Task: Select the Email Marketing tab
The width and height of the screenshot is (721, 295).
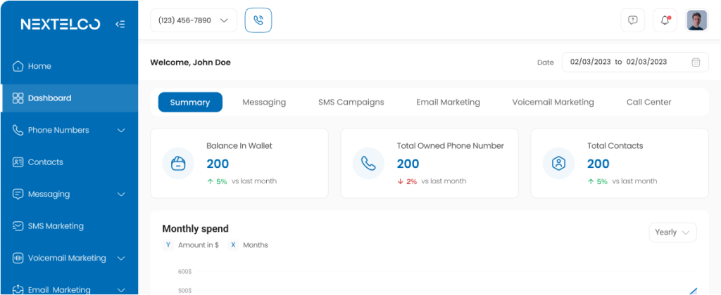Action: pyautogui.click(x=448, y=102)
